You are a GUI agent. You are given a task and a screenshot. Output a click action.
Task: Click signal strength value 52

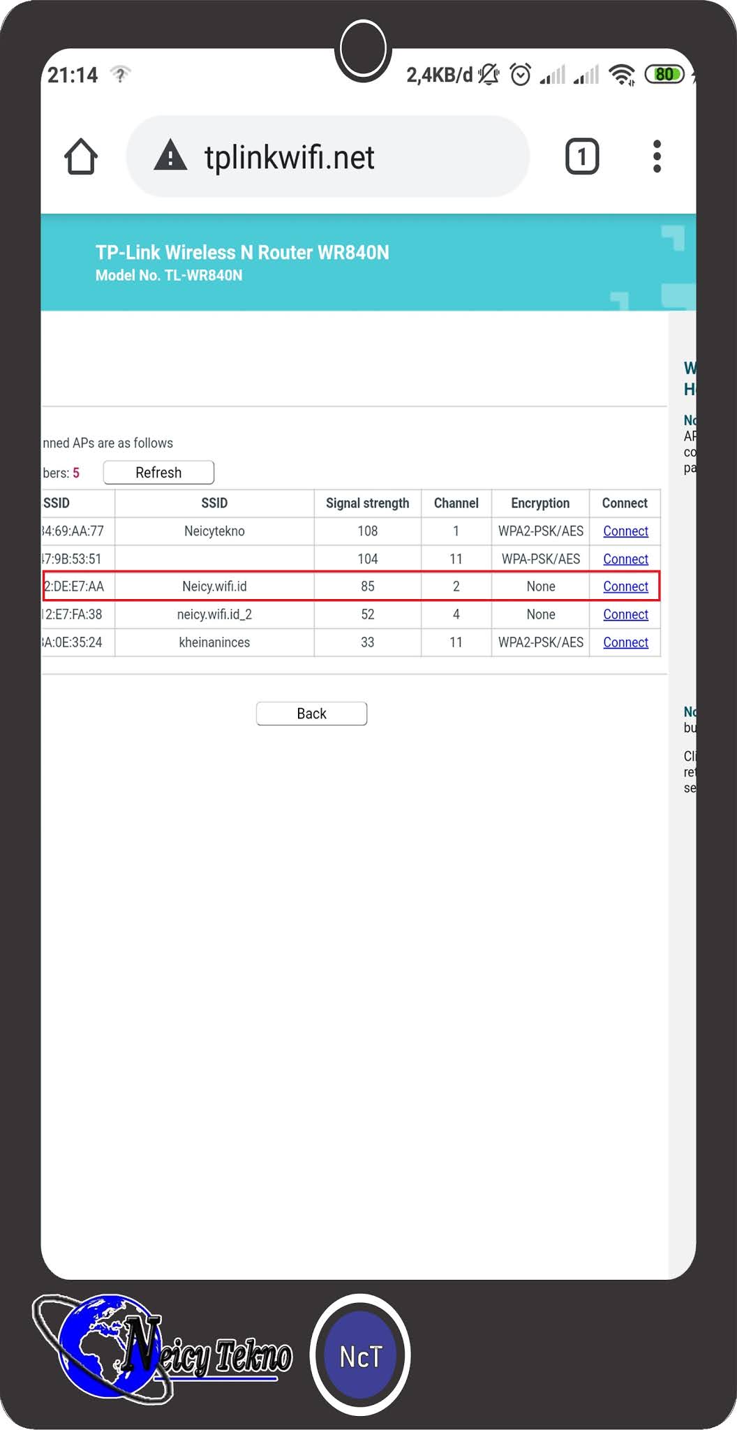point(367,614)
